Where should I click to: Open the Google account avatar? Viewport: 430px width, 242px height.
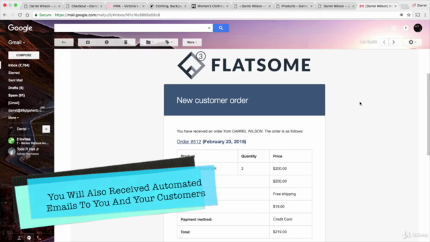pos(418,28)
